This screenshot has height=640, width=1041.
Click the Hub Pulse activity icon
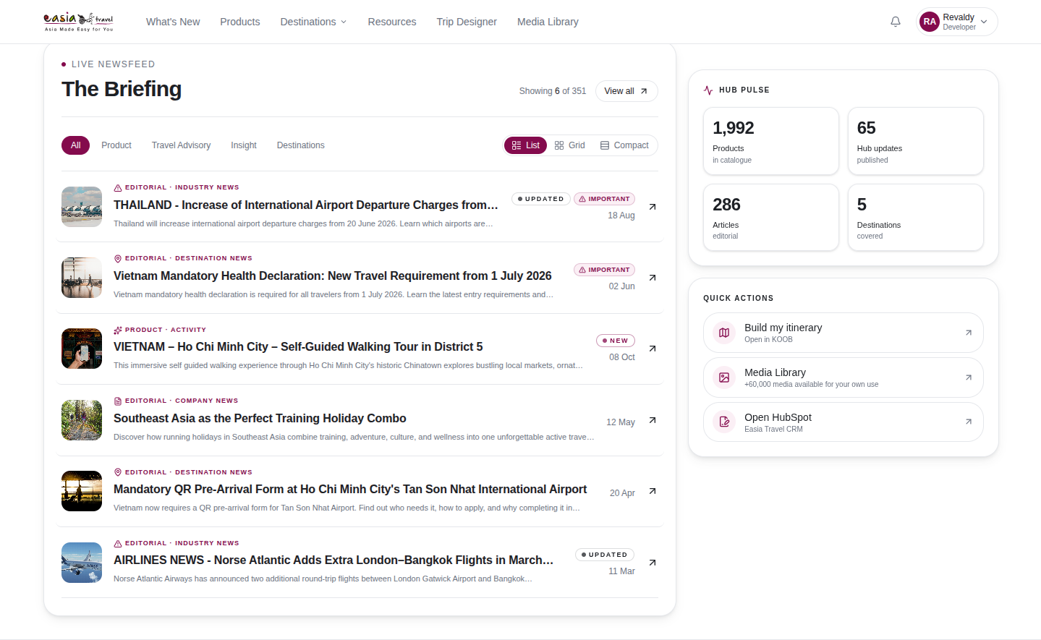pyautogui.click(x=708, y=90)
